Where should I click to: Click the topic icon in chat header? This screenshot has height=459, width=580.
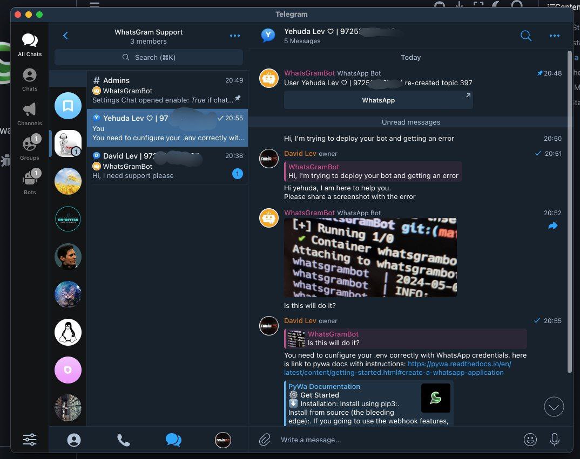tap(268, 36)
